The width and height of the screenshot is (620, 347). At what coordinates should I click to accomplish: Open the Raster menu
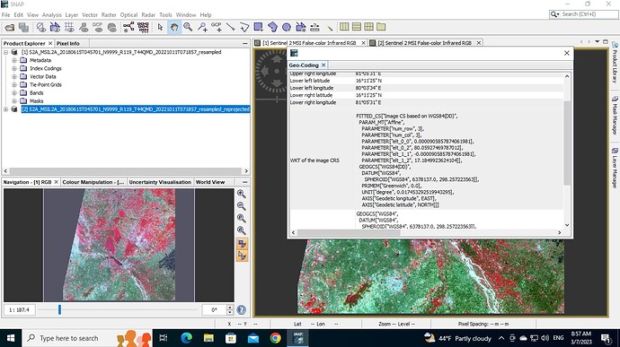(109, 15)
